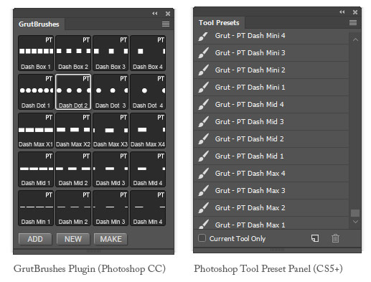Click brush icon beside PT Dash Mid 1
The width and height of the screenshot is (371, 282).
[203, 156]
